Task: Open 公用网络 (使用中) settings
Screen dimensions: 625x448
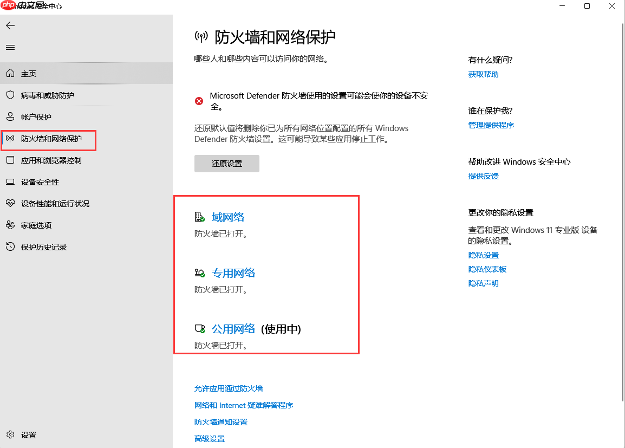Action: (x=233, y=328)
